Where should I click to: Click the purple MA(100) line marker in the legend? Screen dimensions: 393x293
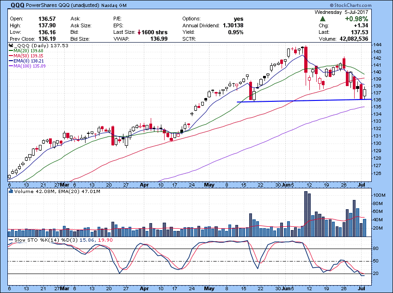[x=11, y=66]
